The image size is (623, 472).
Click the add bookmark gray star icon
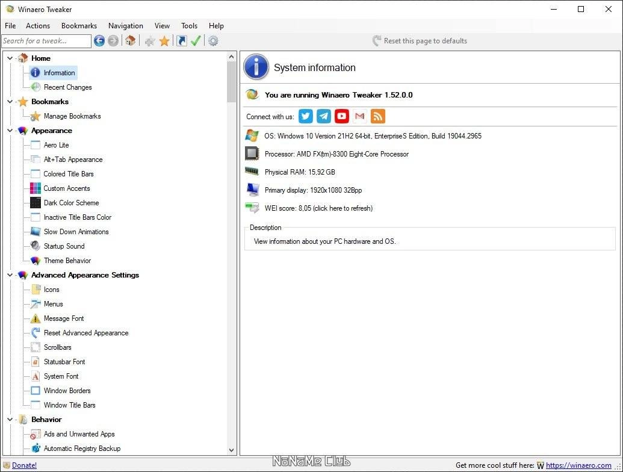tap(150, 41)
